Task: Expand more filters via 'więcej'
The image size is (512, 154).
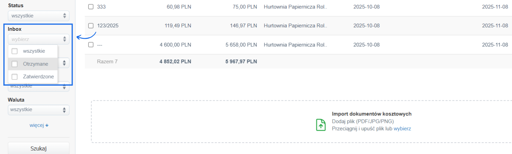Action: point(39,125)
